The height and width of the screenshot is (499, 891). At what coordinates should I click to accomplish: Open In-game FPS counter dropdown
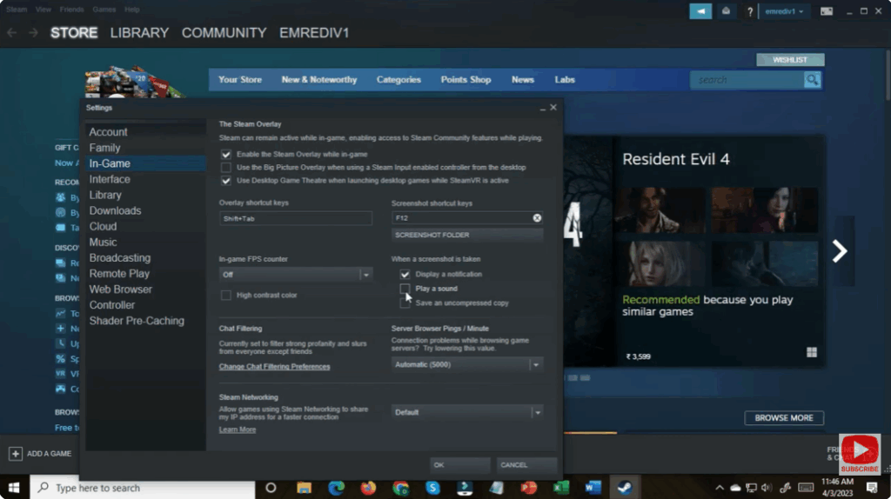296,275
